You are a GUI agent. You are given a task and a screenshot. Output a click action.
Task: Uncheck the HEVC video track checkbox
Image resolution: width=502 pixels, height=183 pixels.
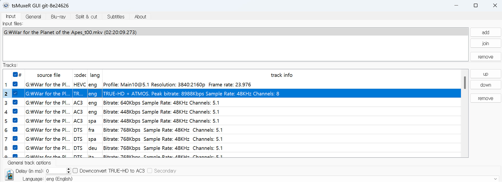(15, 84)
